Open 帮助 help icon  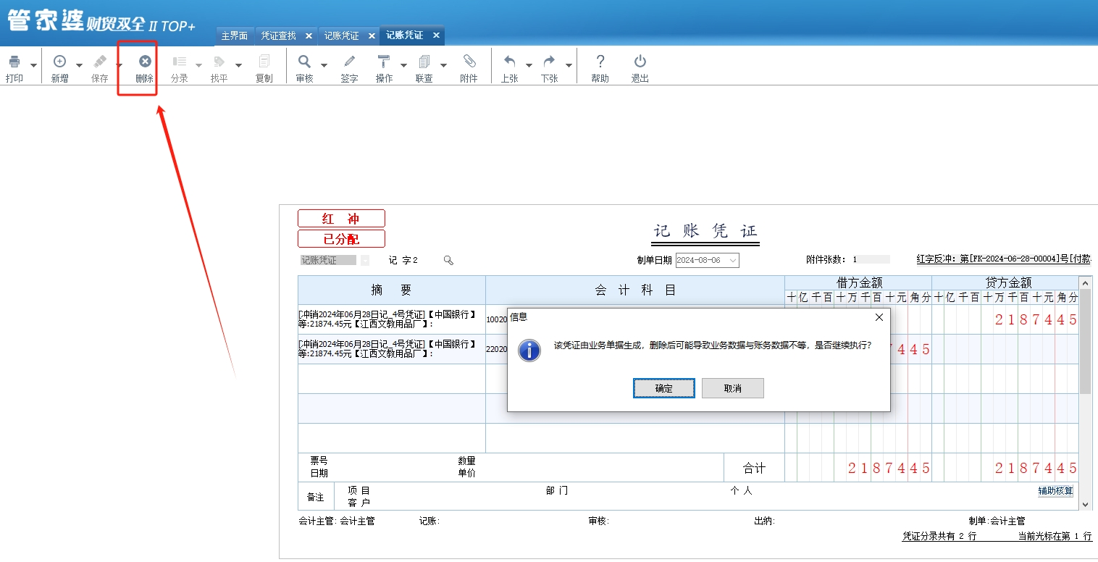tap(600, 62)
